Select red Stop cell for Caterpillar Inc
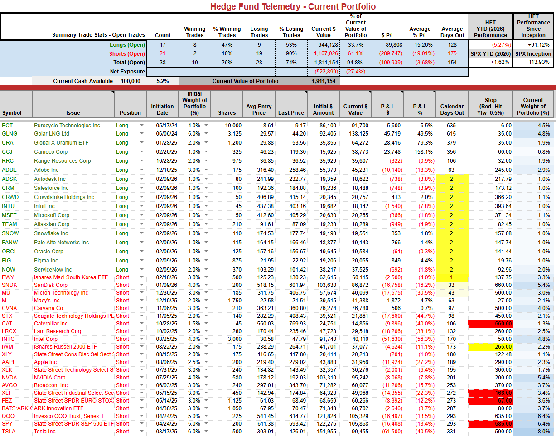This screenshot has height=437, width=556. [490, 324]
